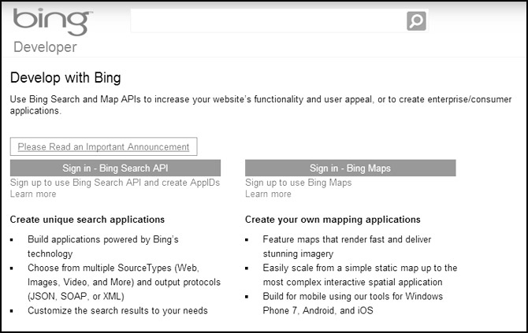
Task: Click the Bing logo
Action: [53, 22]
